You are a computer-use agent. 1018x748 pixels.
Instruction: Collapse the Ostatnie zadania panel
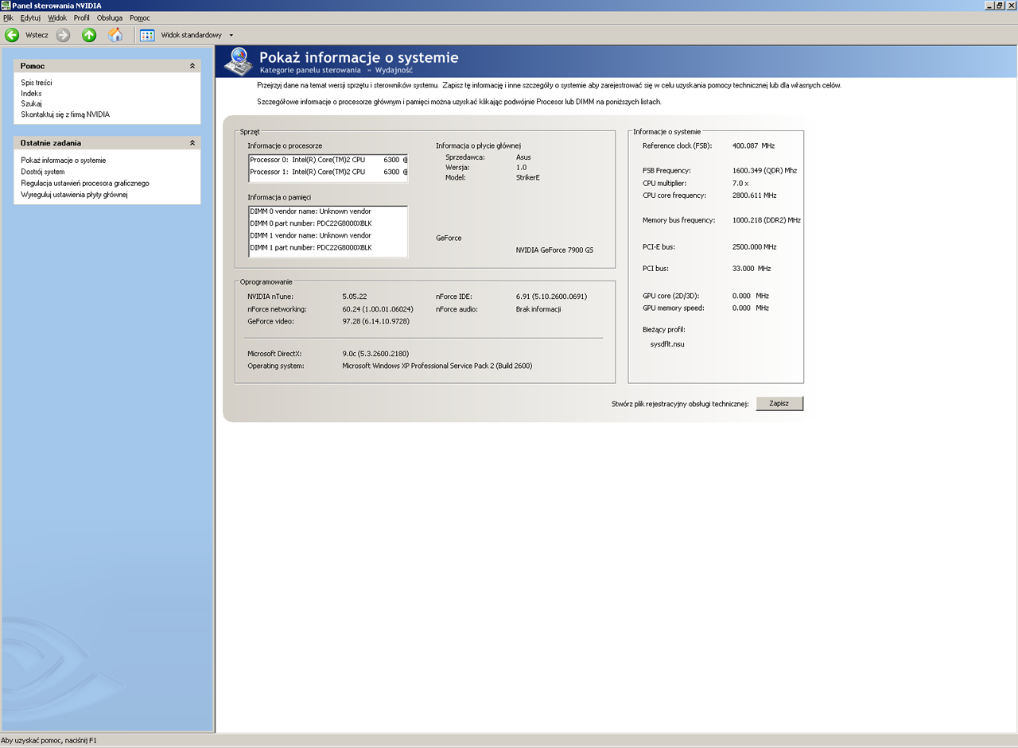pyautogui.click(x=192, y=143)
